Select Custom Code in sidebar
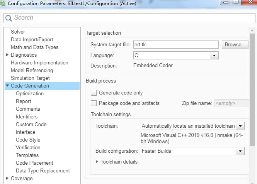This screenshot has height=184, width=257. 31,124
